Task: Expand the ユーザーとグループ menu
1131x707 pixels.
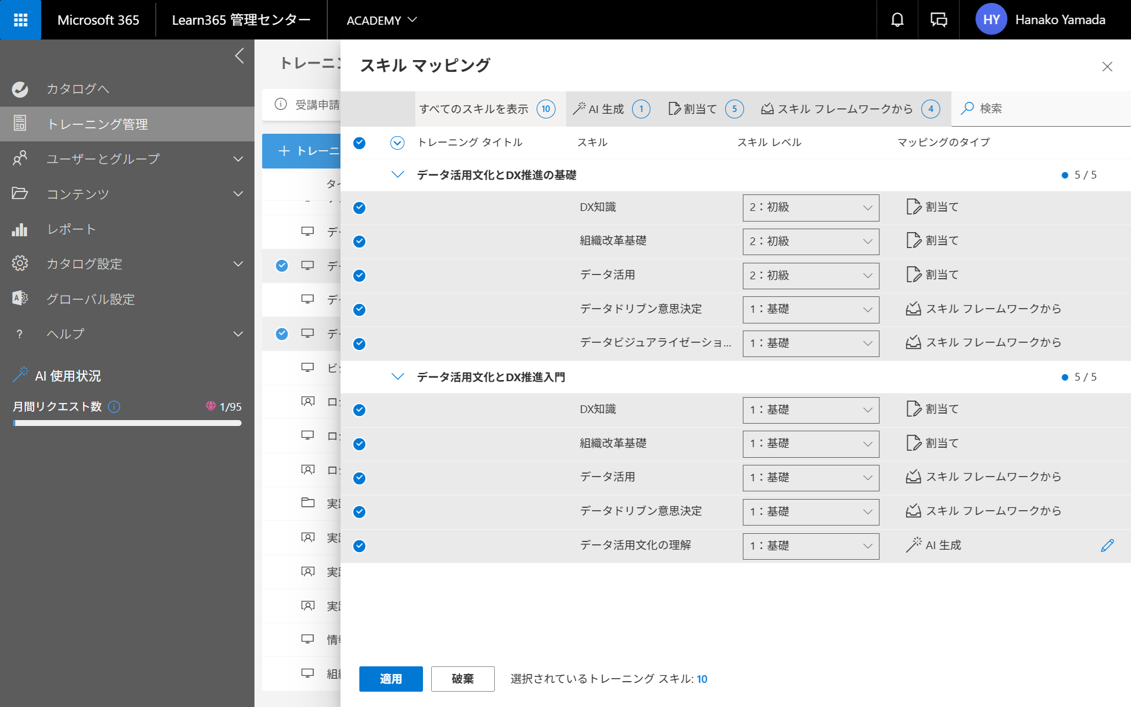Action: (238, 159)
